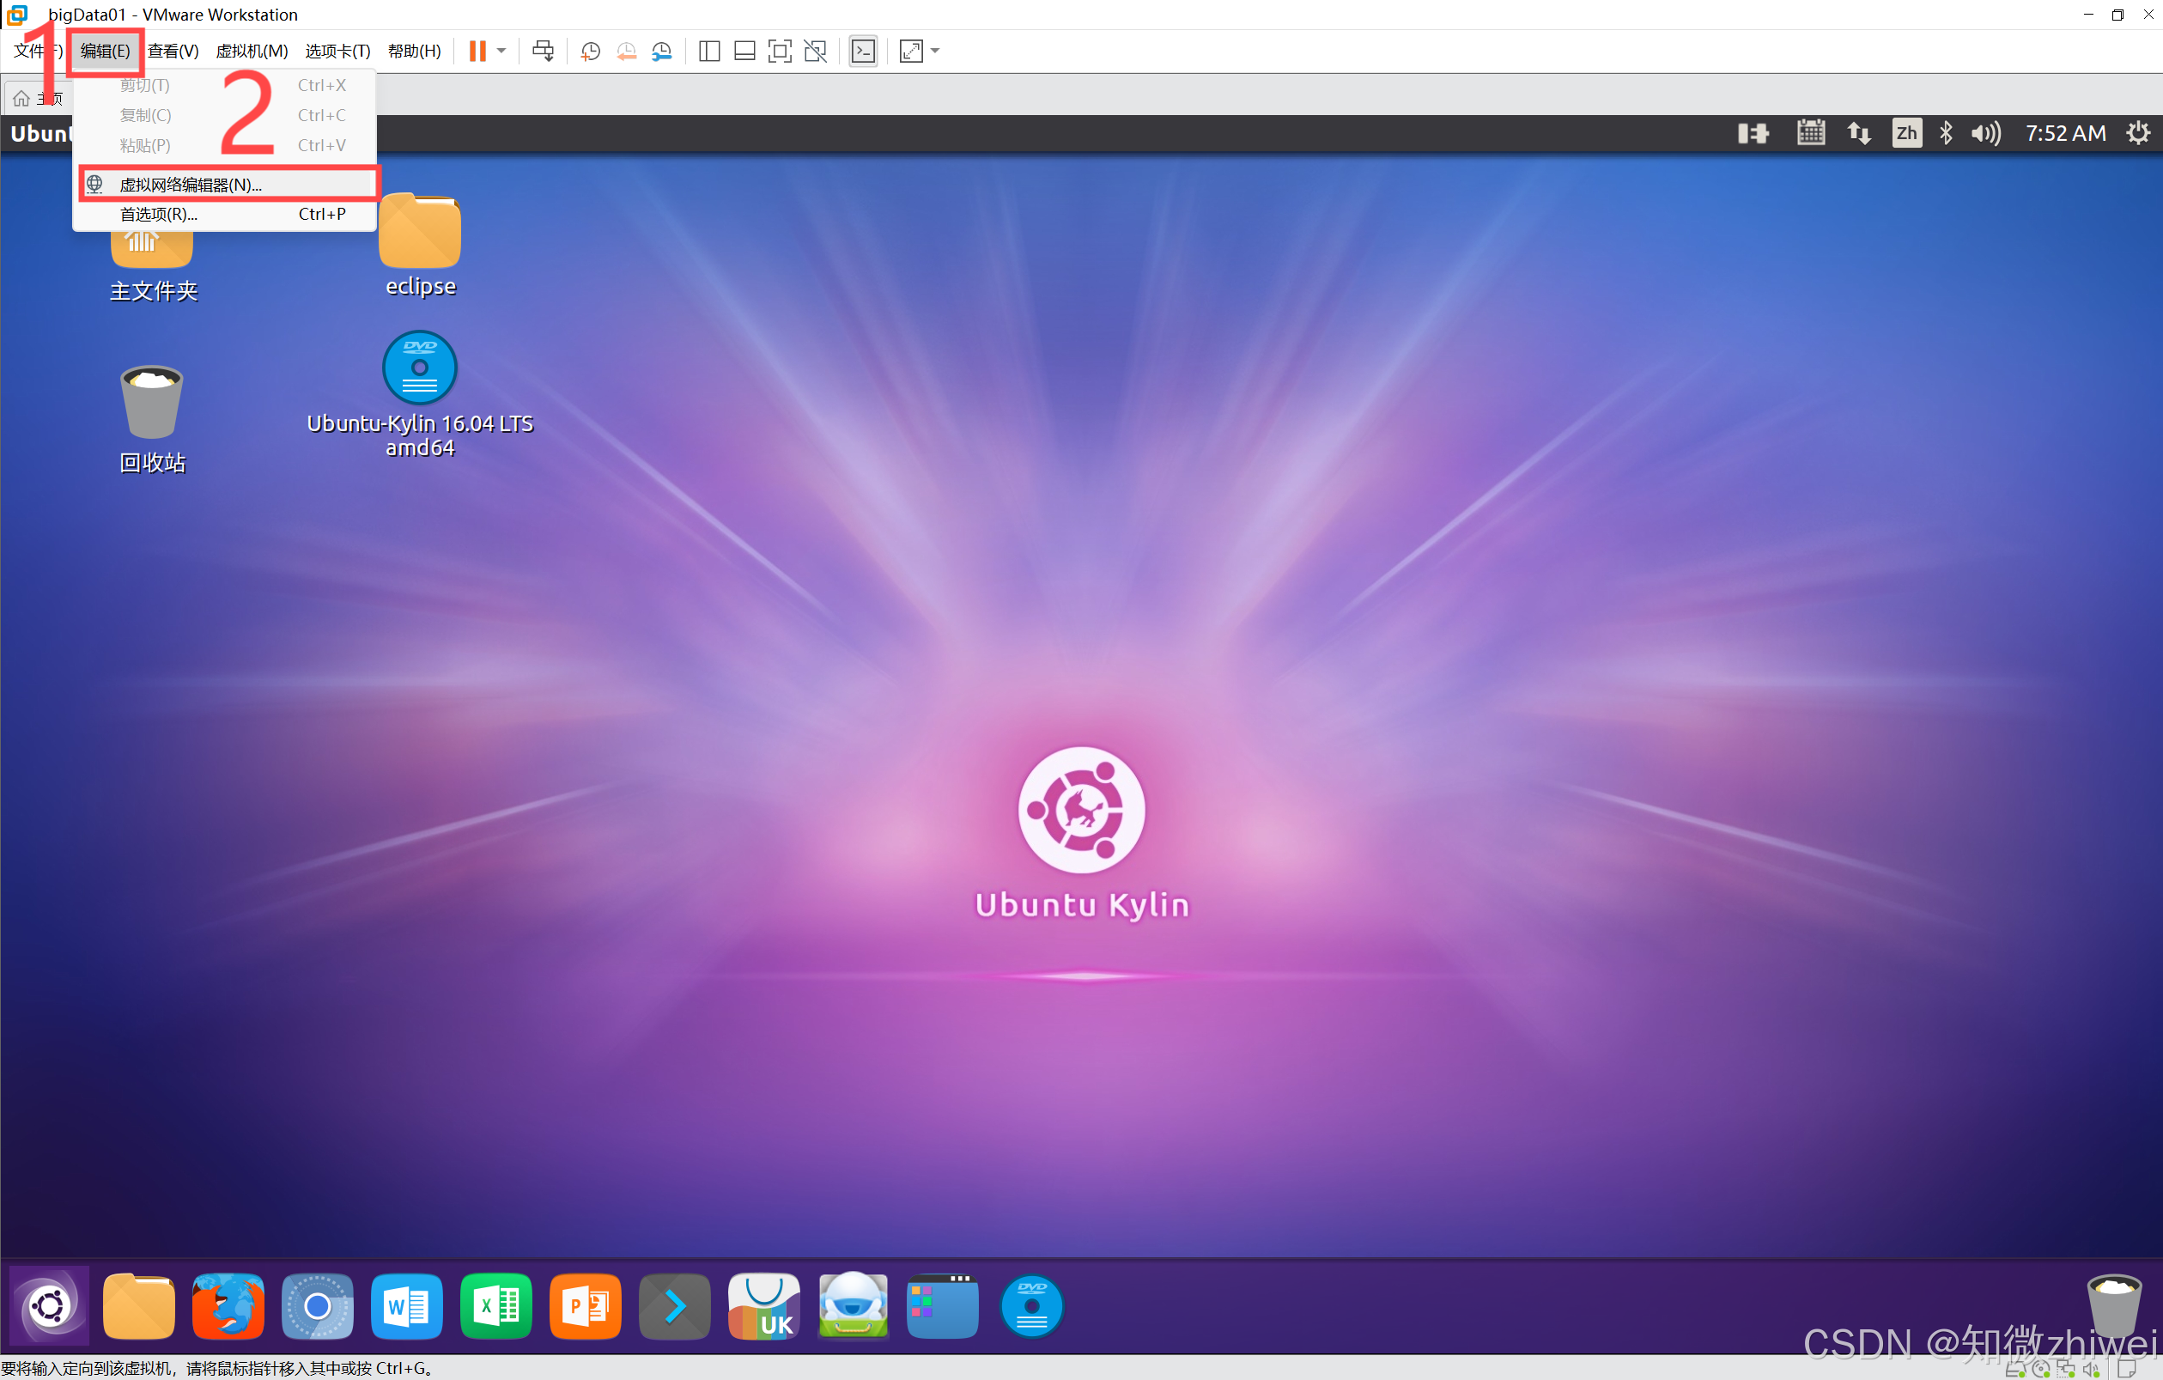Click the volume indicator in guest panel
Screen dimensions: 2163x1380
coord(1985,134)
